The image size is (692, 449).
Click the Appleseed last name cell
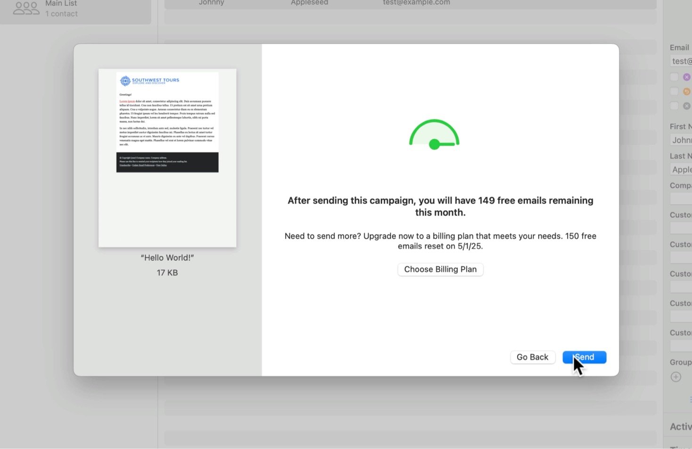[309, 3]
